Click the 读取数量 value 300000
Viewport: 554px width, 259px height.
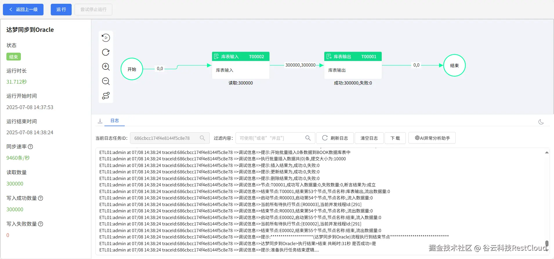click(15, 184)
